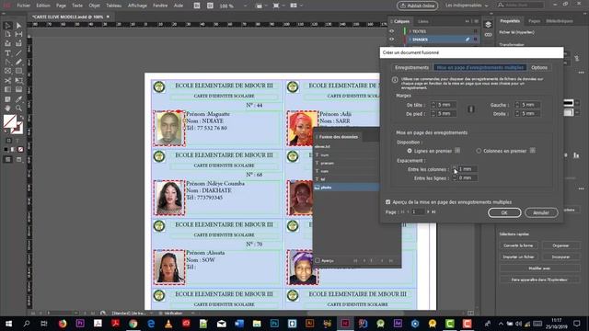Toggle Aperçu checkbox in Fusion des données panel

click(x=318, y=260)
